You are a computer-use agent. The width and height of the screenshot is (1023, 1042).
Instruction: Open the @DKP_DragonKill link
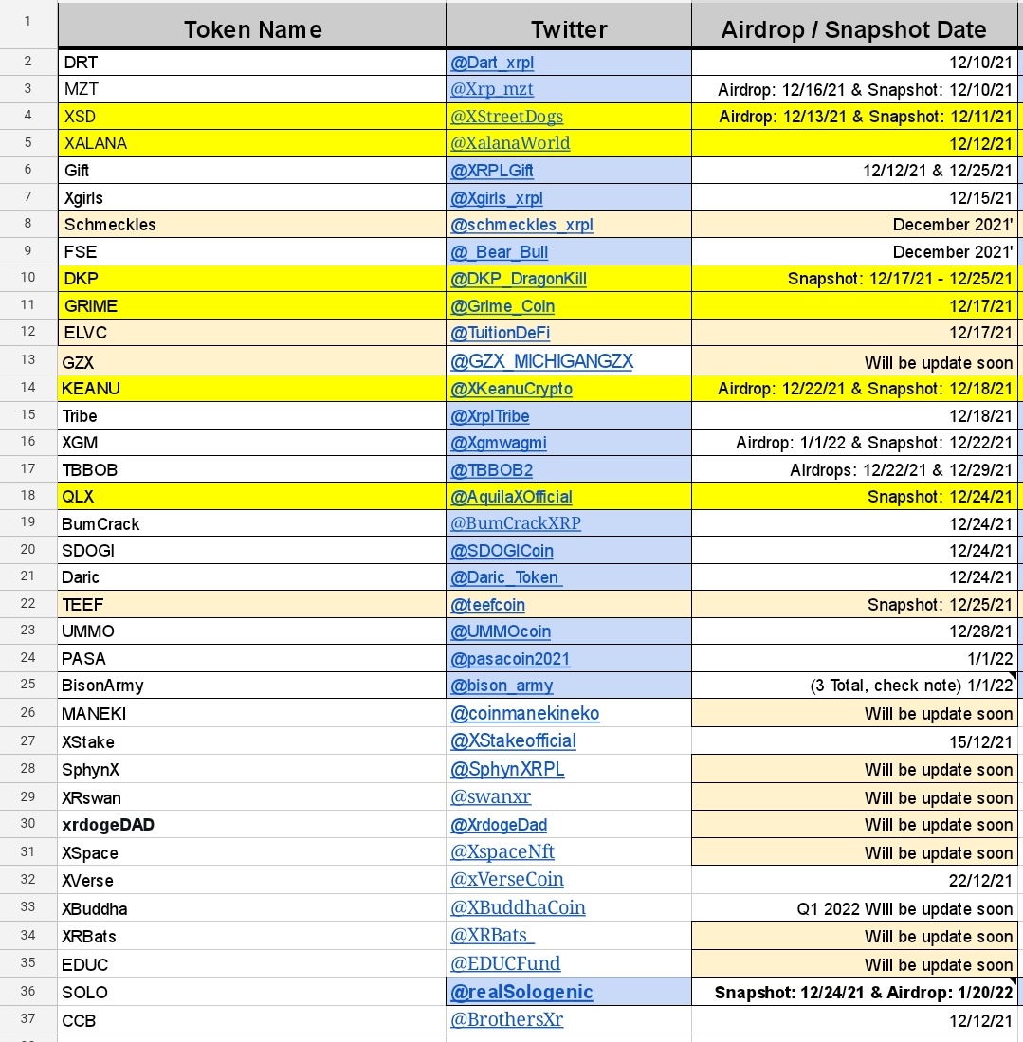(519, 279)
